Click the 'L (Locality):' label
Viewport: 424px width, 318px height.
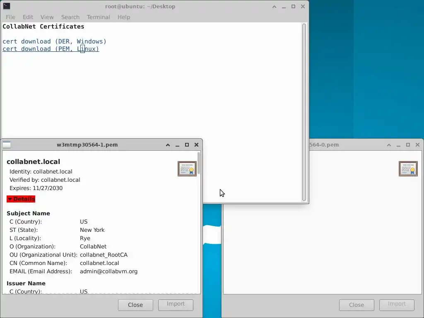pos(25,238)
